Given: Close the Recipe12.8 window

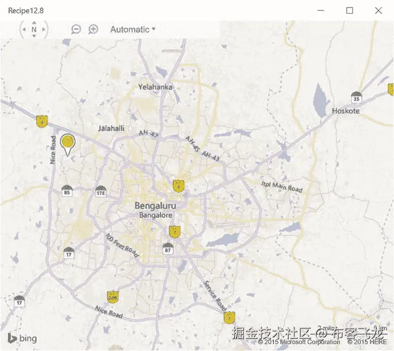Looking at the screenshot, I should (379, 10).
